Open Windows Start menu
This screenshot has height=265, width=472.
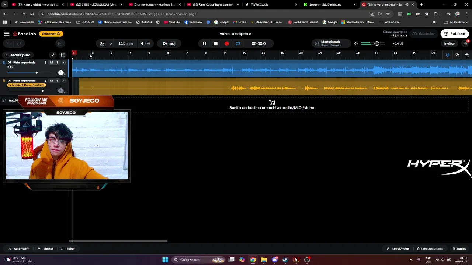(x=165, y=260)
